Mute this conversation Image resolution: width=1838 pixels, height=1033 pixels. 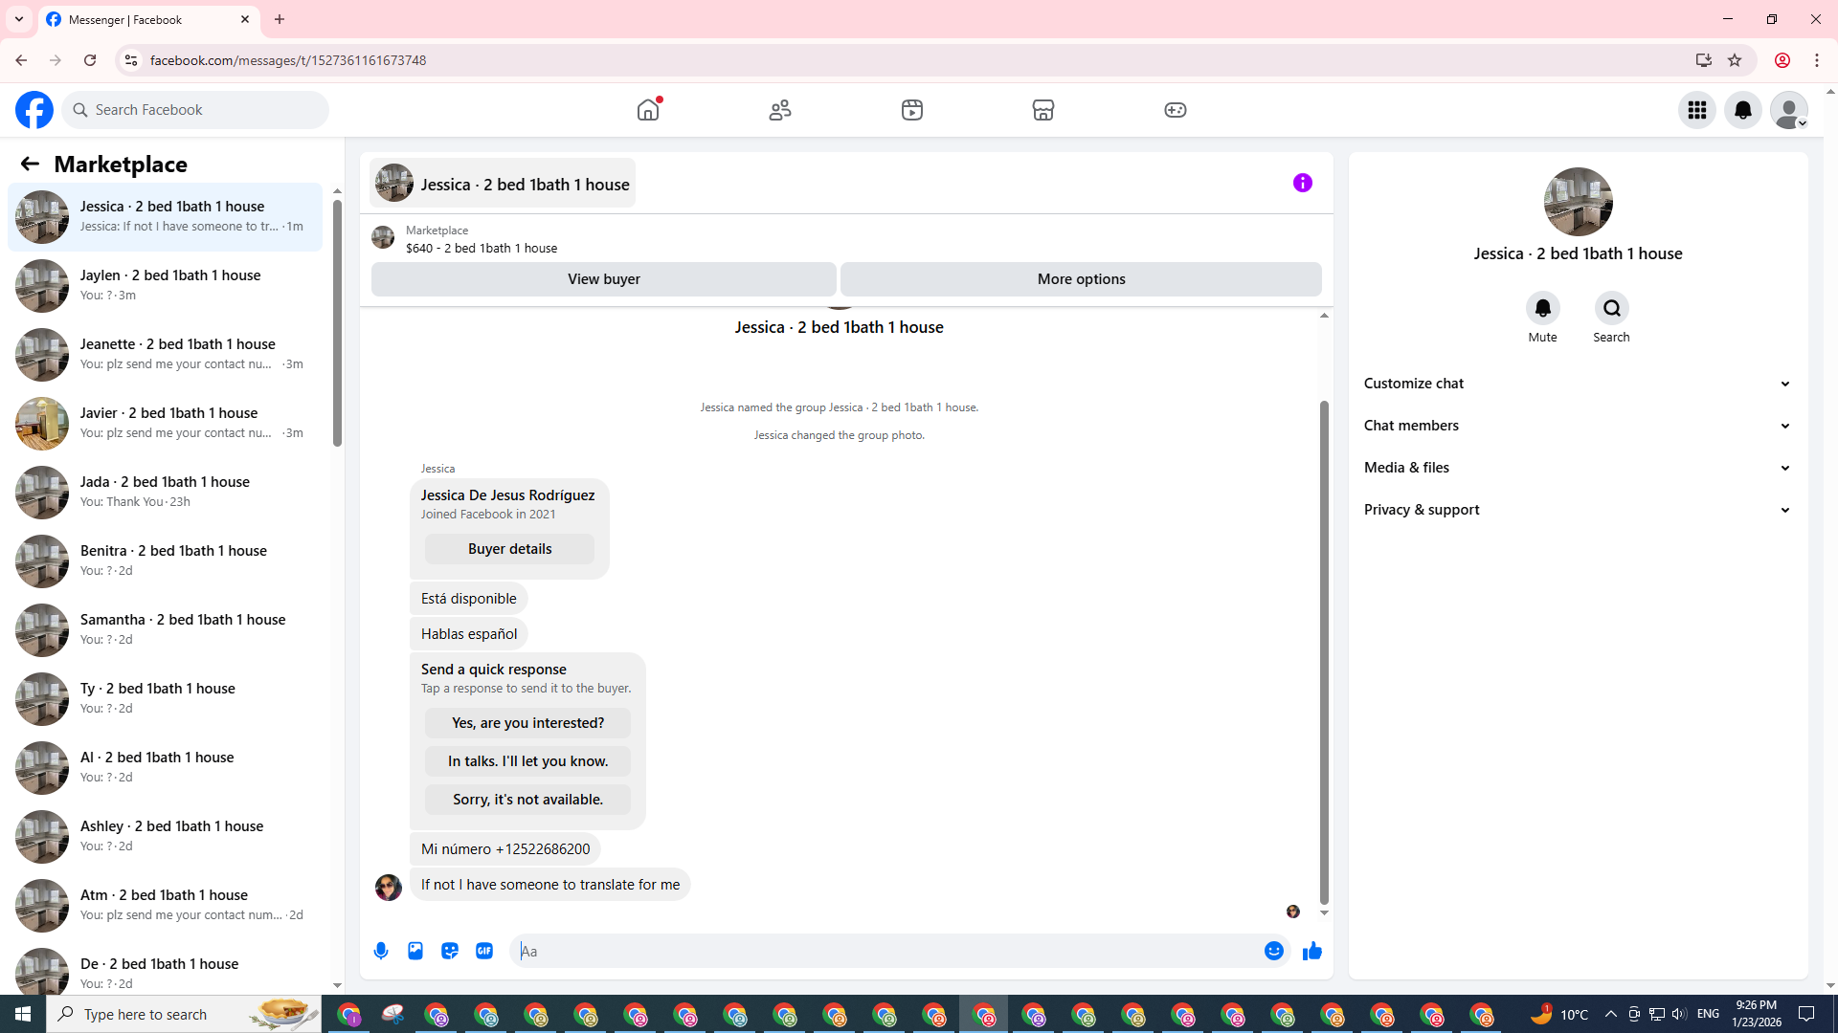pyautogui.click(x=1542, y=309)
